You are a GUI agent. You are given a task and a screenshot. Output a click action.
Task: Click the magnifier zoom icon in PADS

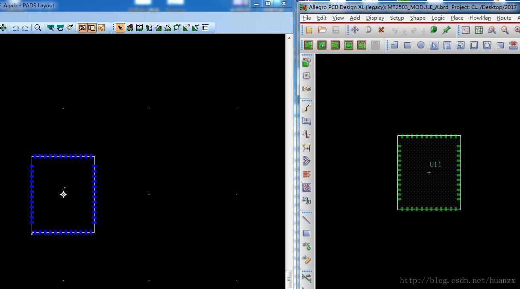point(38,28)
